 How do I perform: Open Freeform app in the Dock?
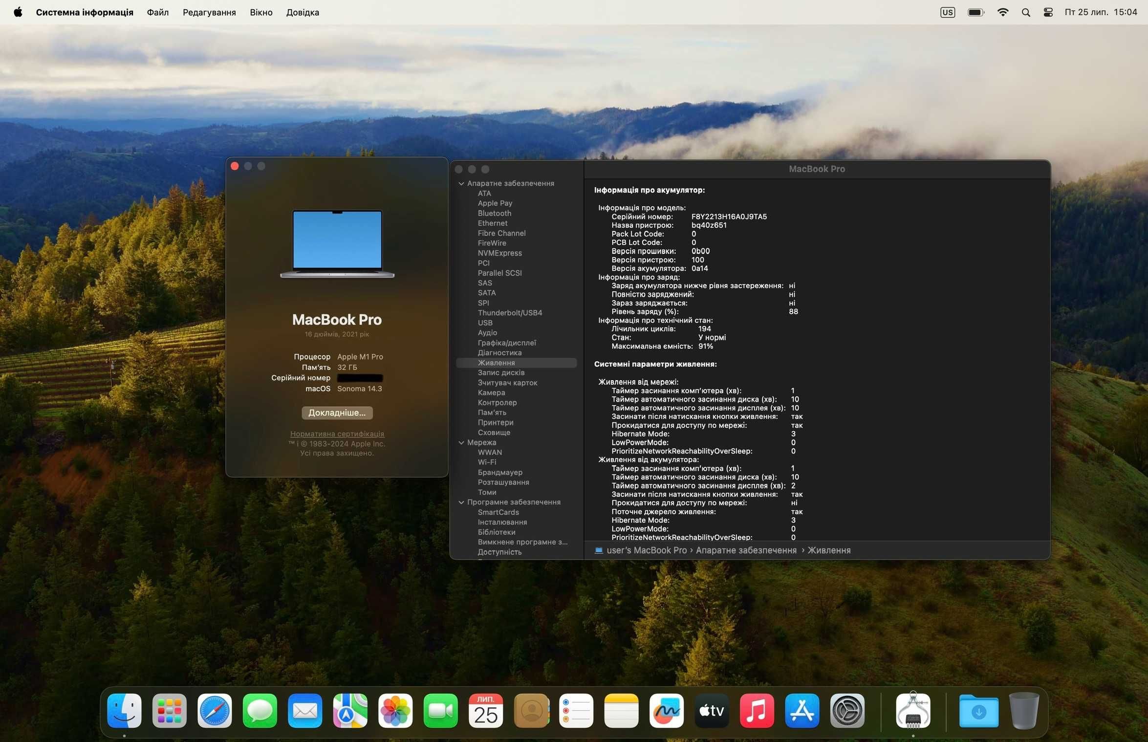point(667,710)
